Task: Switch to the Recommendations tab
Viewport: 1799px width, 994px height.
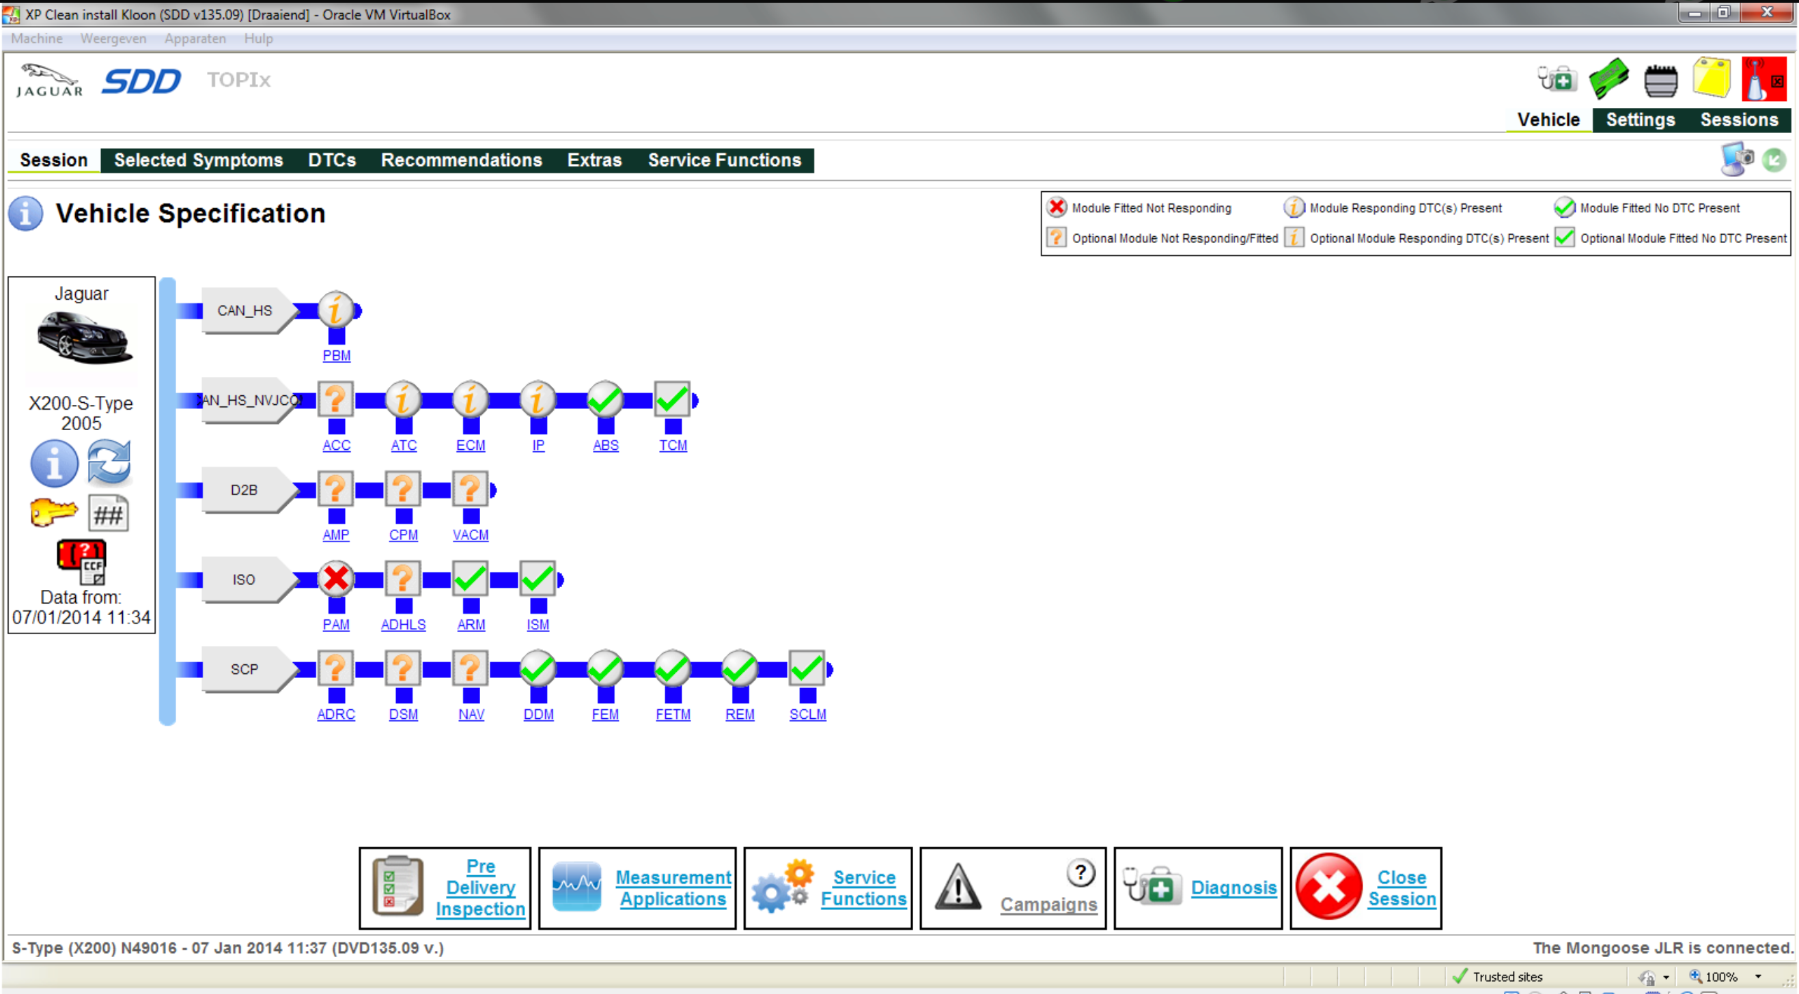Action: (x=461, y=160)
